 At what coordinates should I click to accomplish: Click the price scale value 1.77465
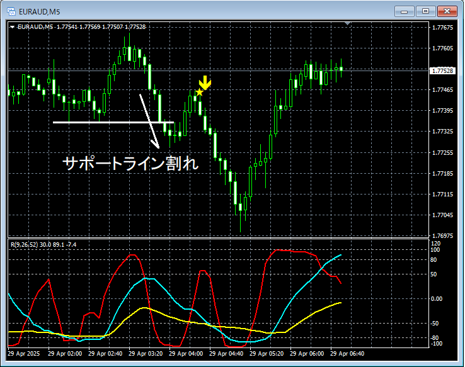coord(443,90)
